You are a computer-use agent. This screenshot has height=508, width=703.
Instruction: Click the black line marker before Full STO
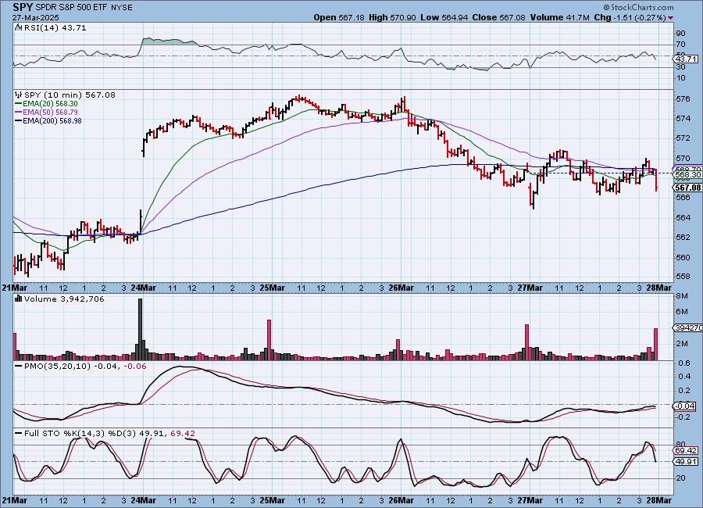(x=19, y=434)
